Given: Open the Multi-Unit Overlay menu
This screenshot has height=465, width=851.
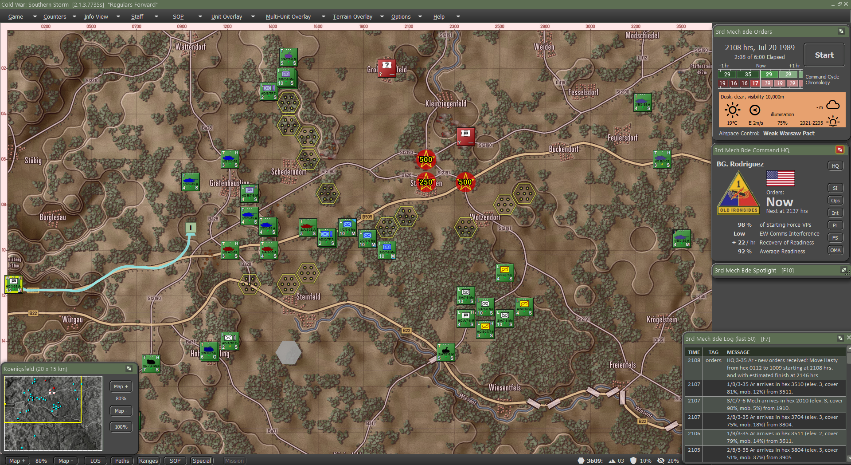Looking at the screenshot, I should (288, 17).
